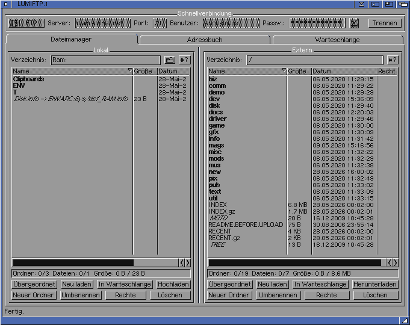
Task: Click Lokal Umbenennen button
Action: coord(81,295)
